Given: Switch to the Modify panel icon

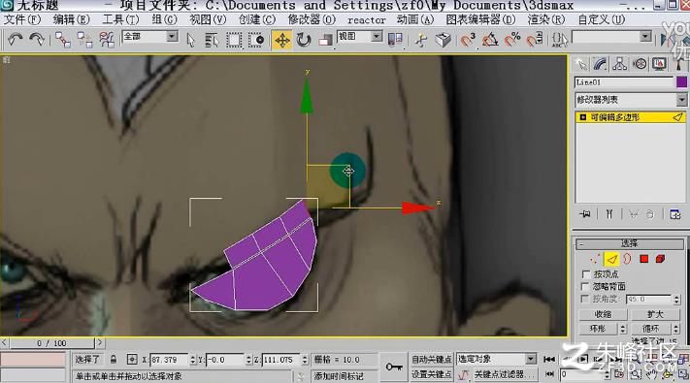Looking at the screenshot, I should tap(600, 64).
